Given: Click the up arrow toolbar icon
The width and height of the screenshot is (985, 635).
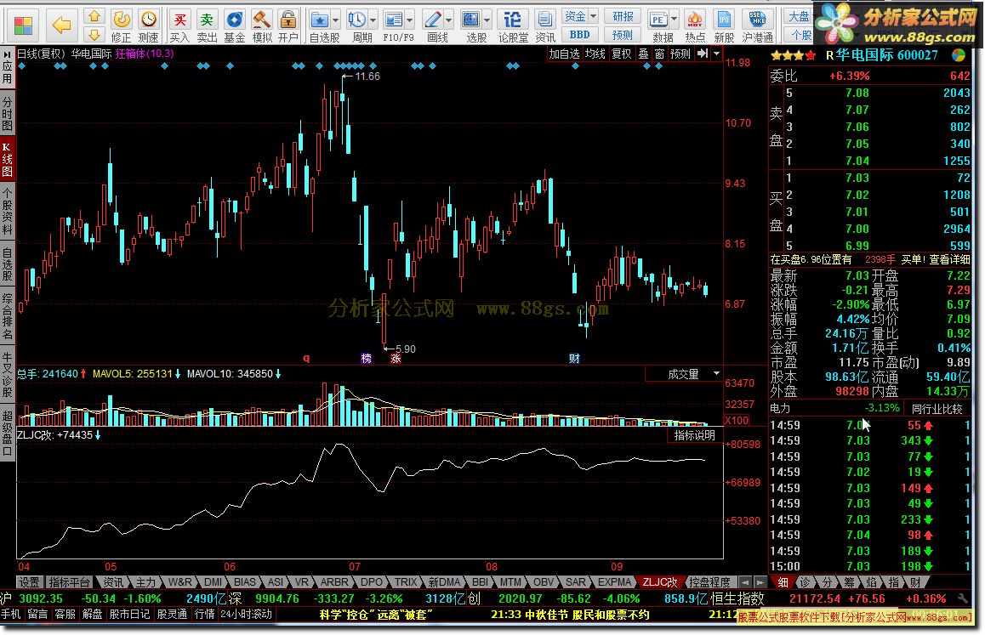Looking at the screenshot, I should tap(94, 16).
